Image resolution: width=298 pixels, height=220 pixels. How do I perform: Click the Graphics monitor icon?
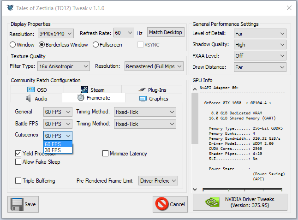click(143, 99)
